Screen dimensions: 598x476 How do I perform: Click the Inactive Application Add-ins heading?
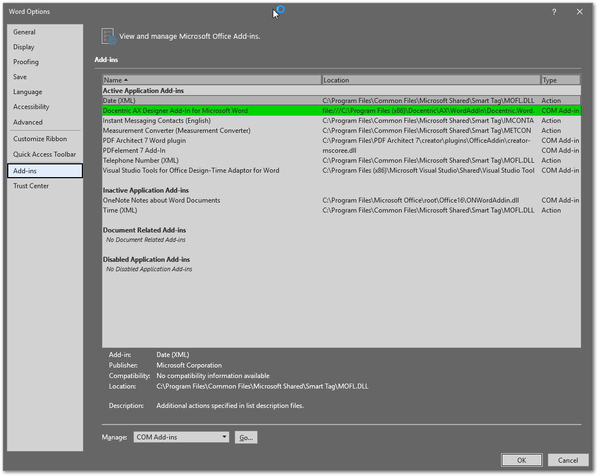coord(145,190)
